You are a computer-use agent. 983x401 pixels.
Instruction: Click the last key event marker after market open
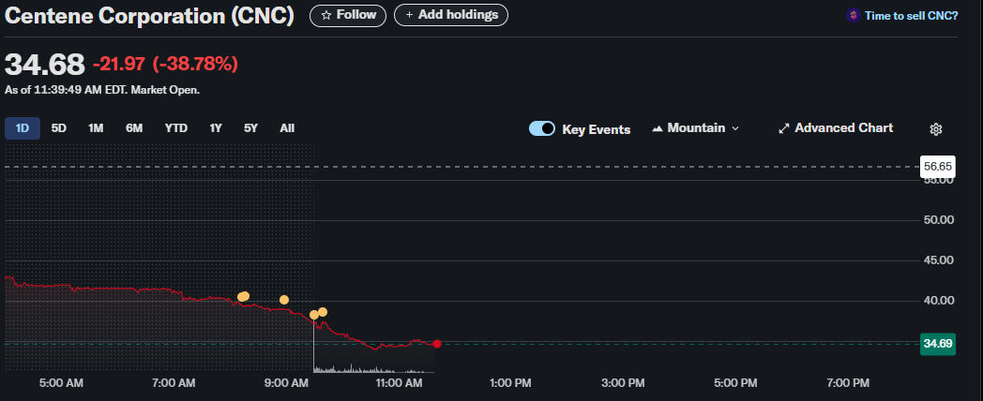(323, 312)
